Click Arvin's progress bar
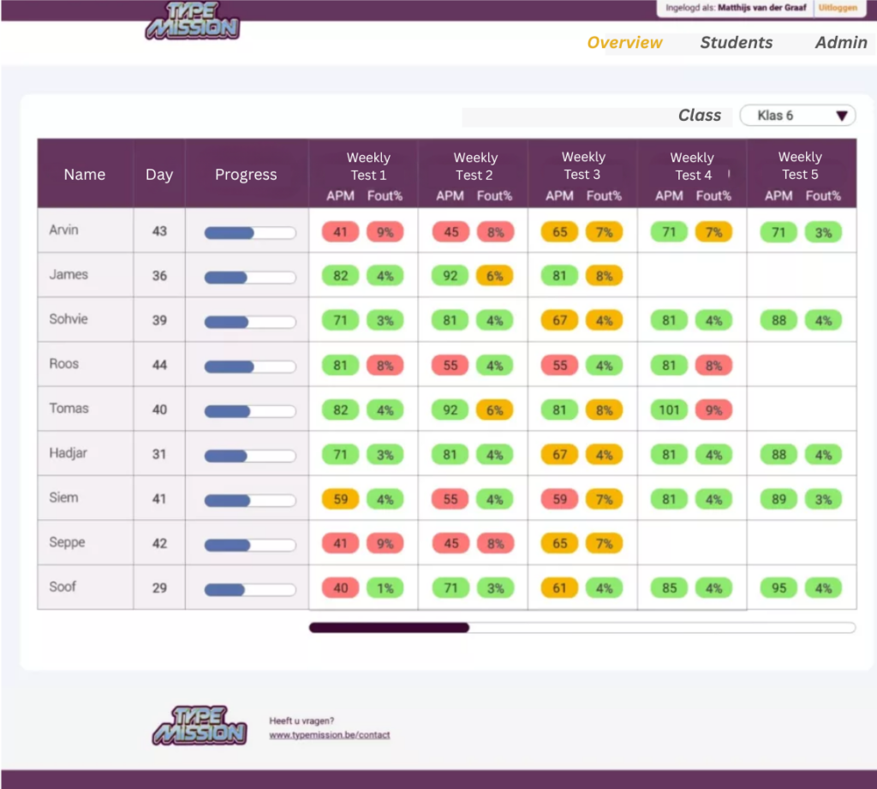The height and width of the screenshot is (789, 877). pyautogui.click(x=249, y=232)
